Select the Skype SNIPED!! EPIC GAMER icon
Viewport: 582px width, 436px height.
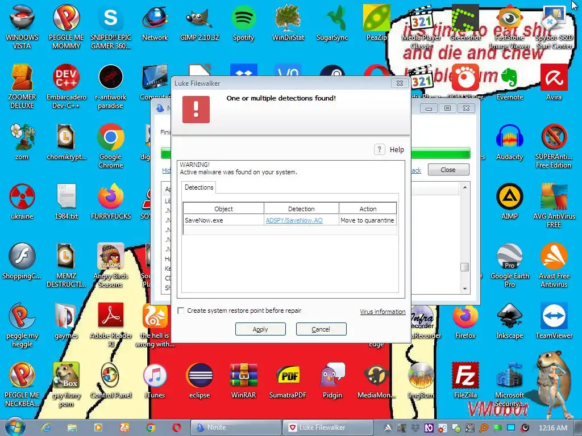pos(111,27)
